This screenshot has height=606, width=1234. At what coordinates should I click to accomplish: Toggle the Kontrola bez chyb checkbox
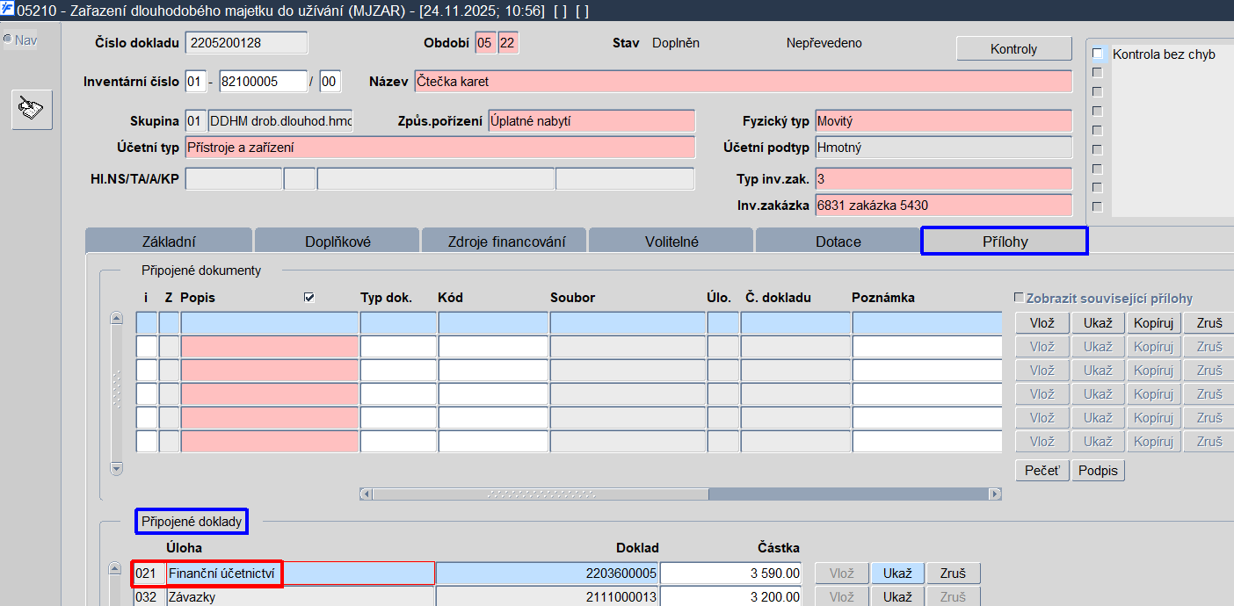[1097, 54]
